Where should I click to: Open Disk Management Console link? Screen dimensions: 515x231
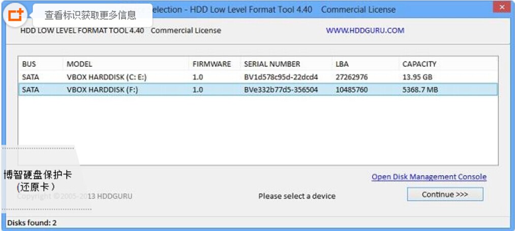tap(429, 177)
